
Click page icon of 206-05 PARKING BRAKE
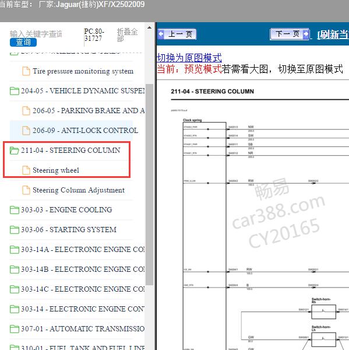tap(26, 111)
